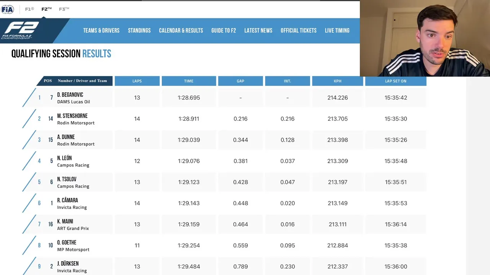Screen dimensions: 490x275
Task: Click car number 14 in row two
Action: 51,119
